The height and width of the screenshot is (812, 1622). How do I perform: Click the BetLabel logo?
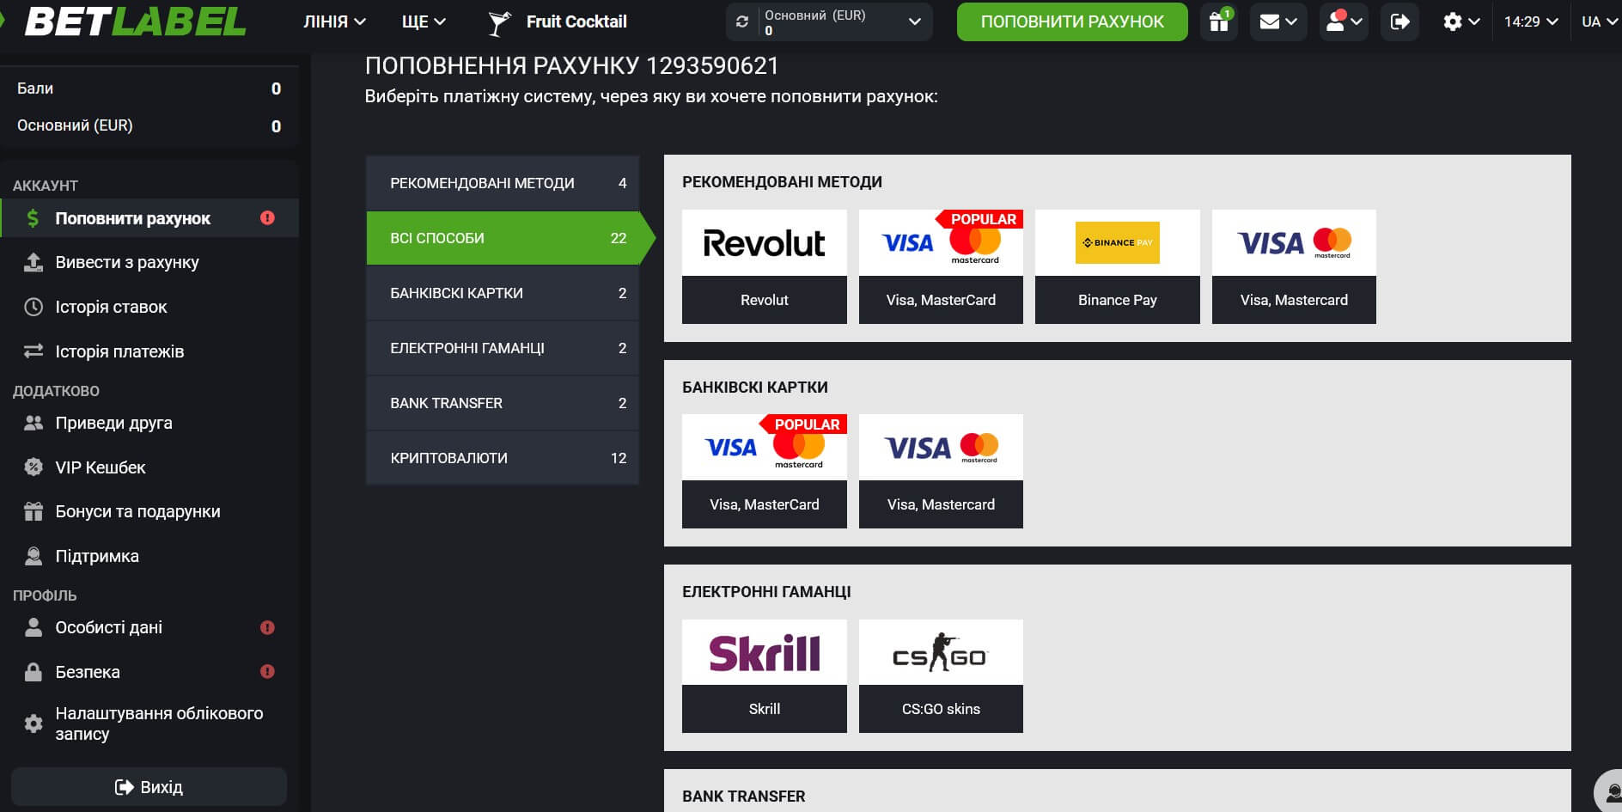click(135, 21)
